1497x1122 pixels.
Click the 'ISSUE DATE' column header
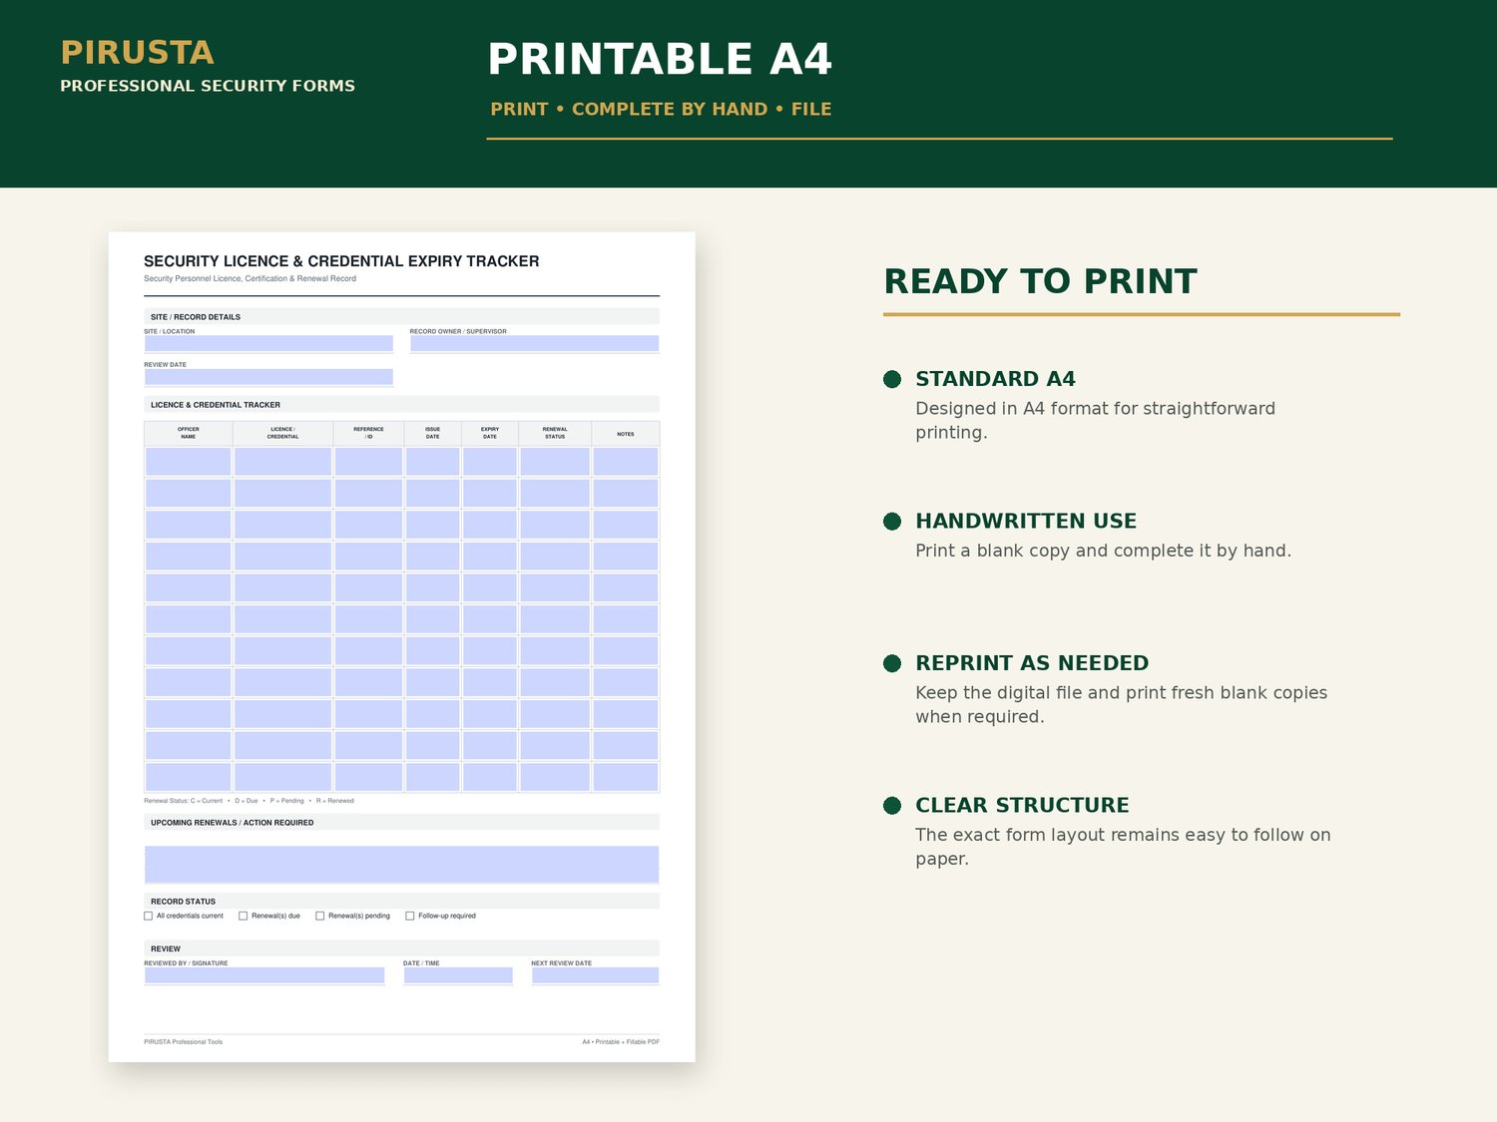(x=432, y=433)
